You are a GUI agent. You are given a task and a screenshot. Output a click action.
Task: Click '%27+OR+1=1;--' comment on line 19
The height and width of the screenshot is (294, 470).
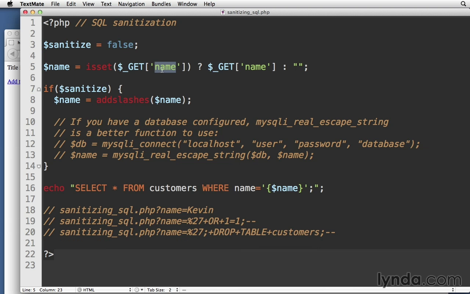221,221
